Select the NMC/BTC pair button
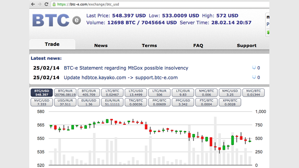 206,93
